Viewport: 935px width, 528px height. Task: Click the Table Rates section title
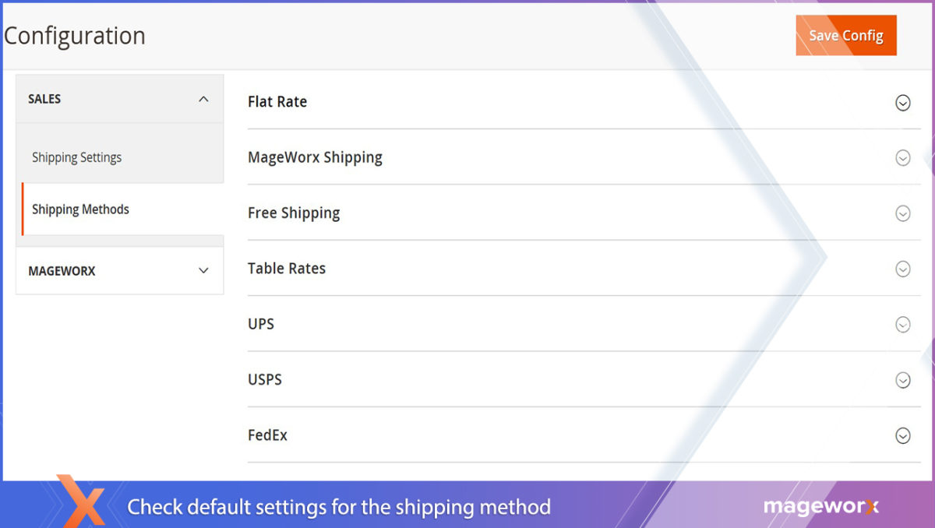click(286, 268)
